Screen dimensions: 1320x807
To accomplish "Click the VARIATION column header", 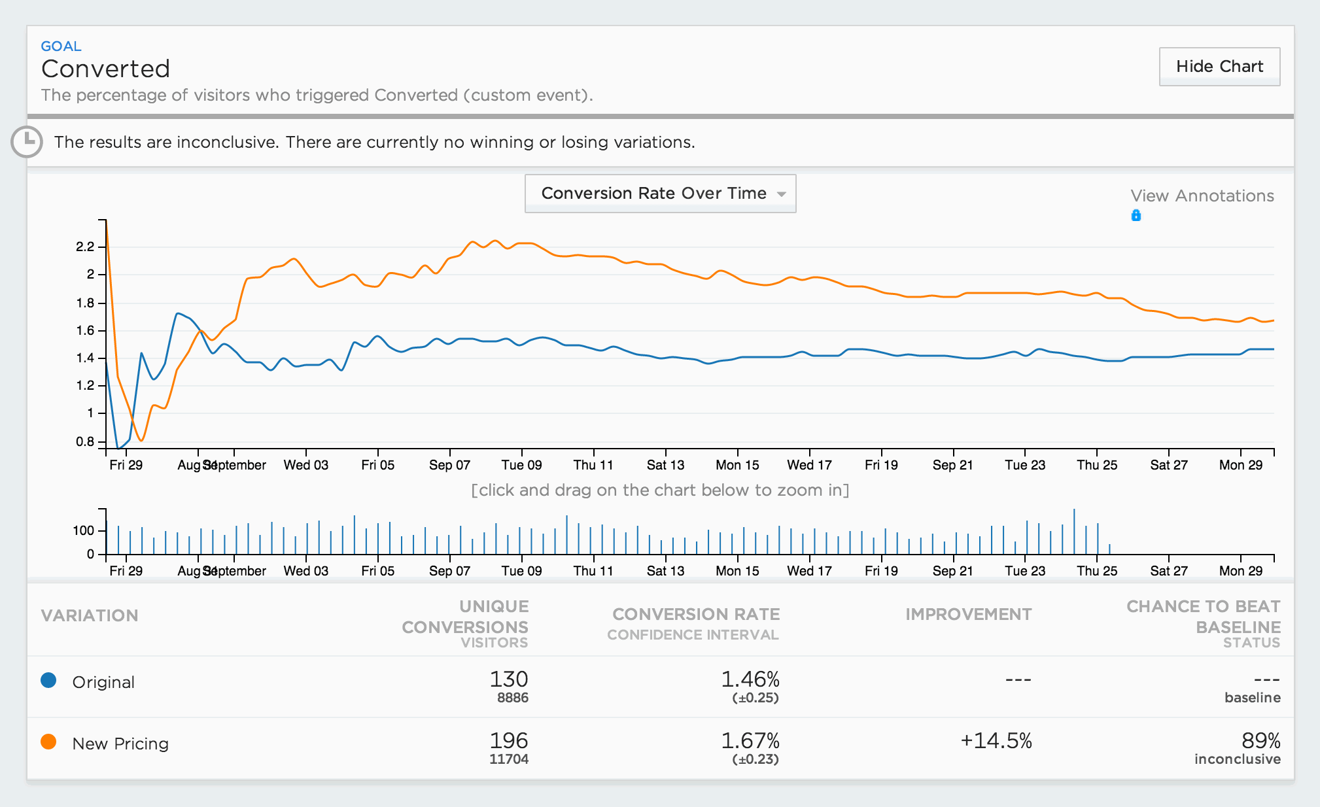I will click(x=90, y=615).
